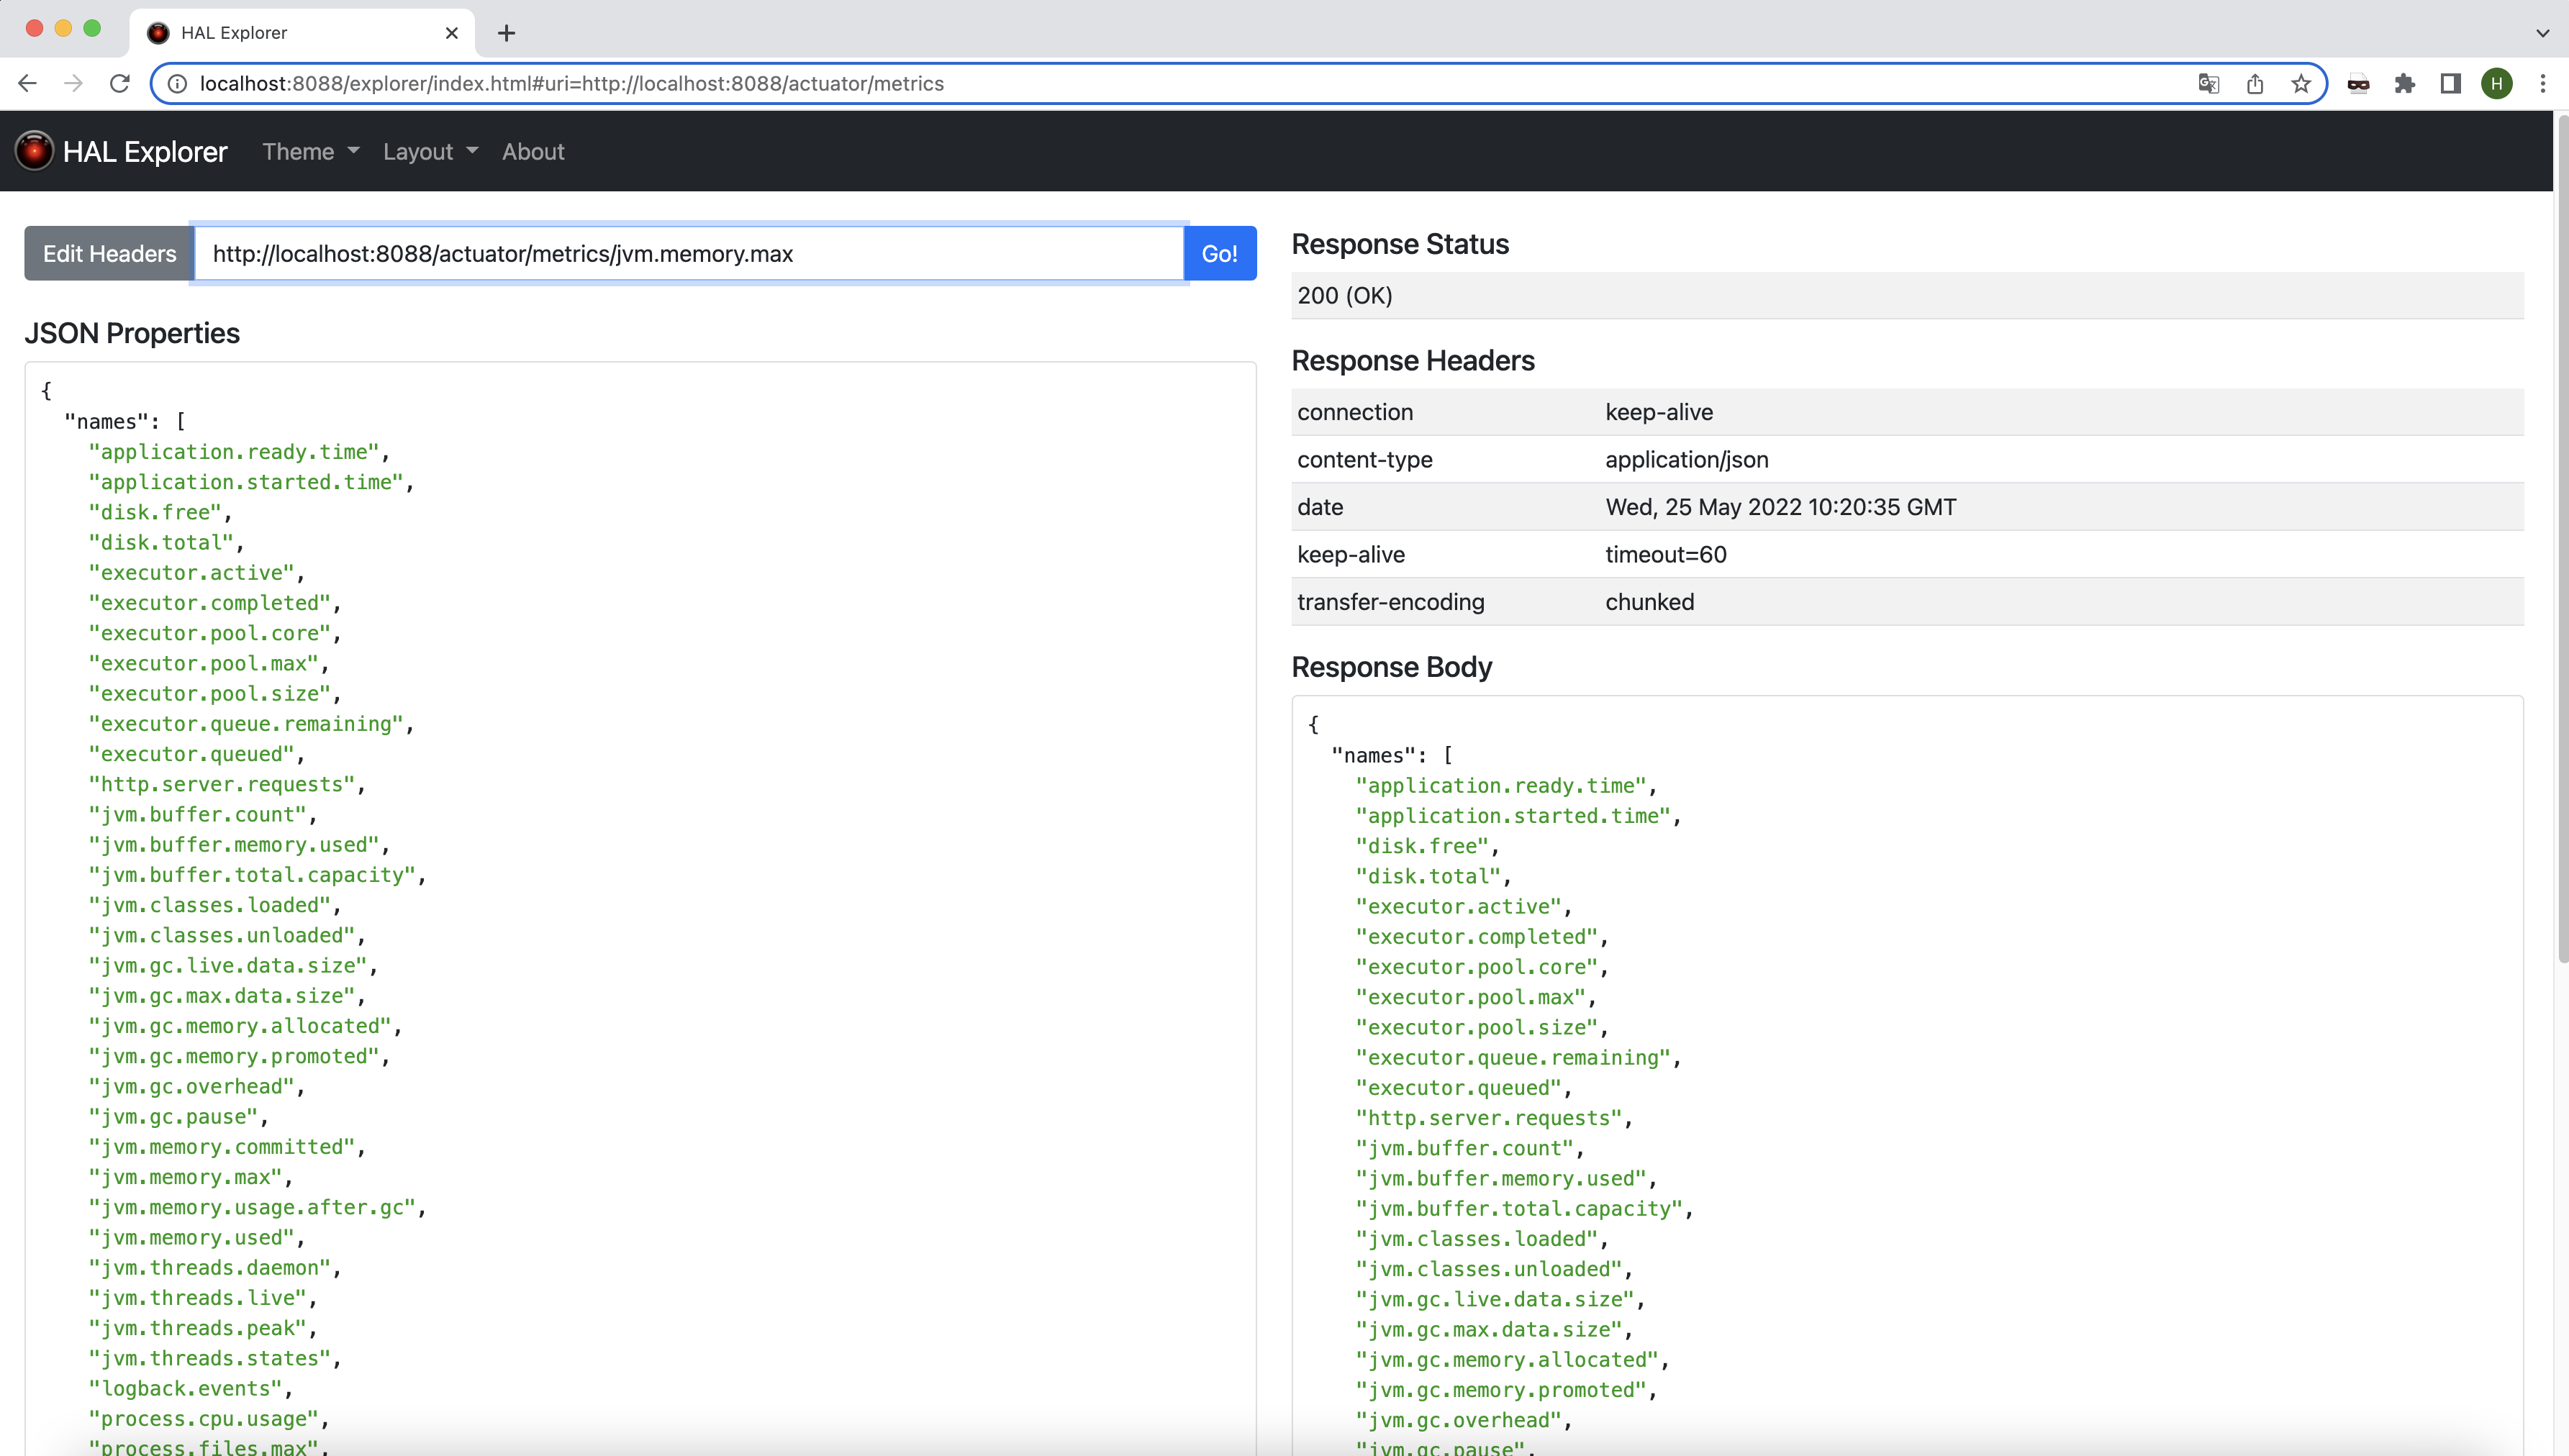
Task: Open the Theme dropdown
Action: pos(310,152)
